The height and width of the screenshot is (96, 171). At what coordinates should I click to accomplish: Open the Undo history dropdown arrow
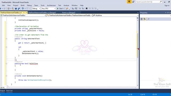pyautogui.click(x=25, y=9)
